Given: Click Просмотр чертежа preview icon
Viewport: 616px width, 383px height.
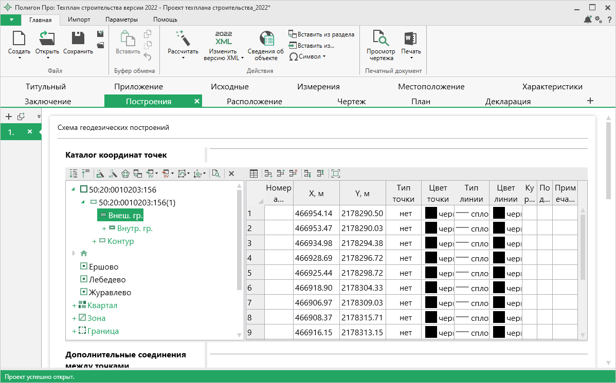Looking at the screenshot, I should click(381, 38).
